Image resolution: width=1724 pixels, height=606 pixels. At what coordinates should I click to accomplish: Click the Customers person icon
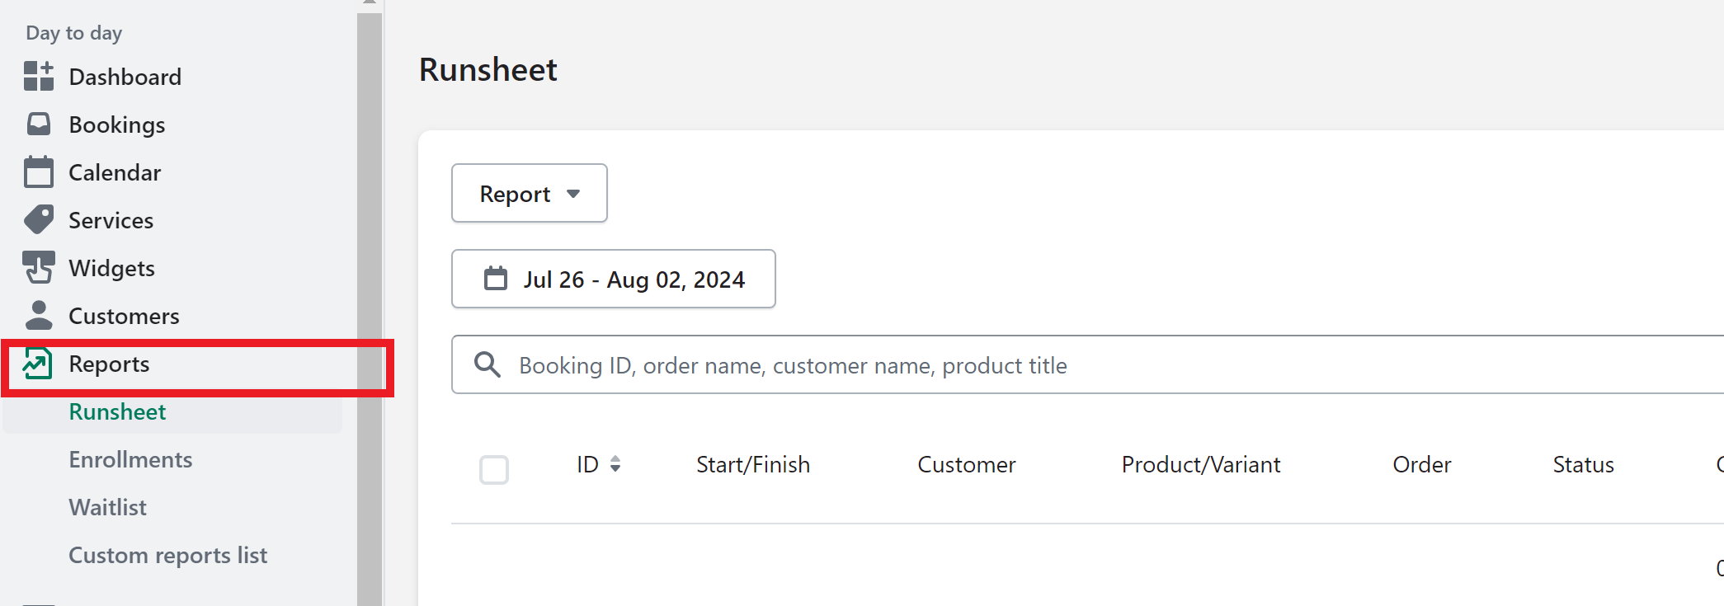39,315
